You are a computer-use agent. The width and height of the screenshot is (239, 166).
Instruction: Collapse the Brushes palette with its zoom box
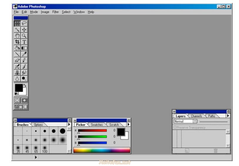[69, 120]
